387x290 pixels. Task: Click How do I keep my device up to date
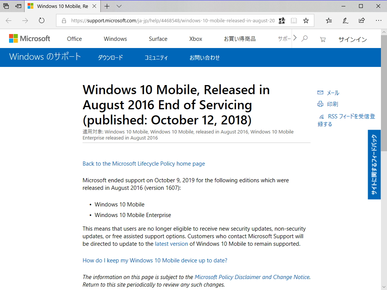pos(155,261)
